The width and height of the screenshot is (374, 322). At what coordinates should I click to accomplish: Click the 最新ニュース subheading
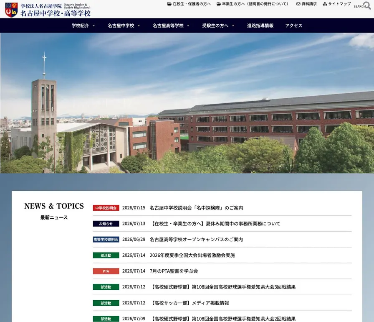click(54, 217)
